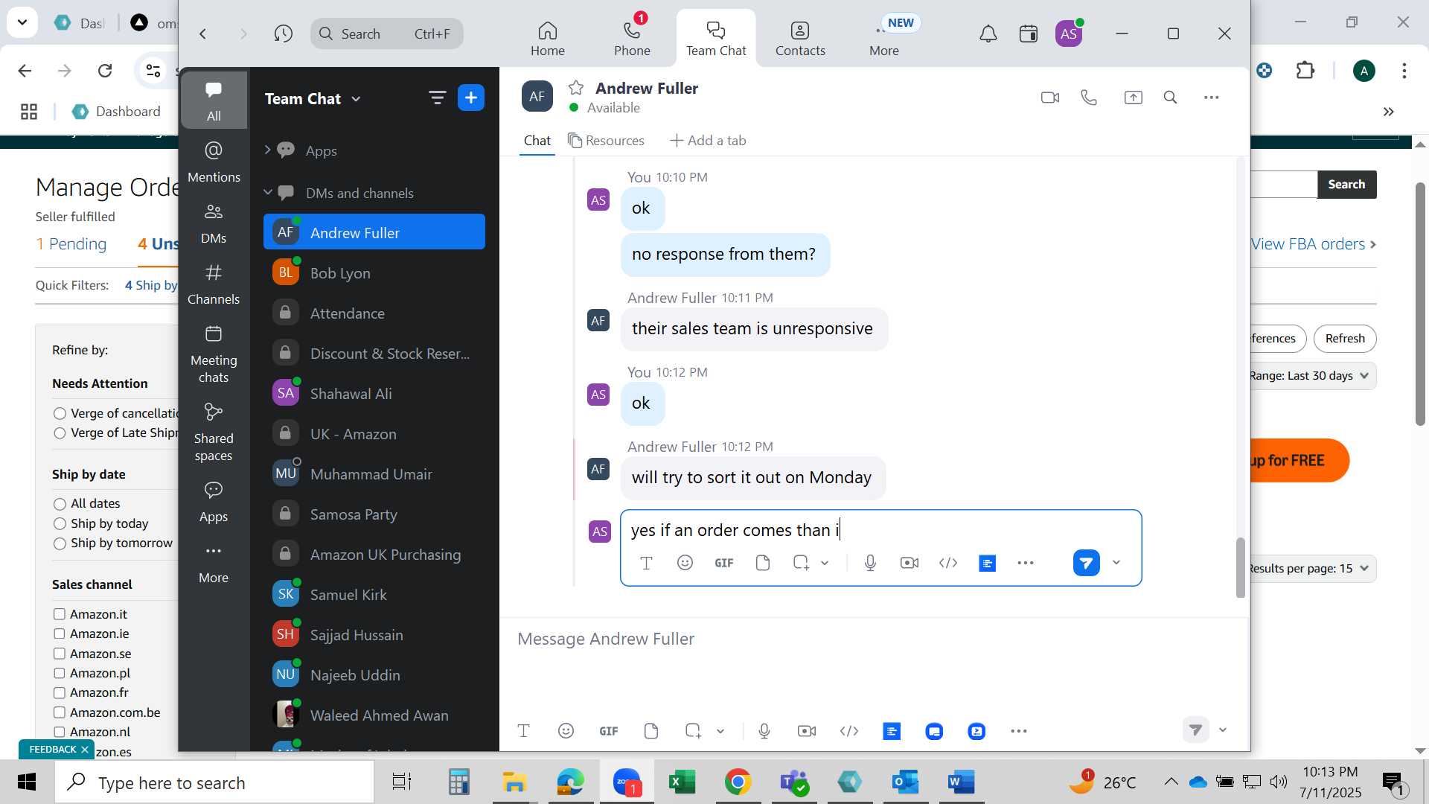
Task: Open Meeting chats in left sidebar
Action: click(x=214, y=354)
